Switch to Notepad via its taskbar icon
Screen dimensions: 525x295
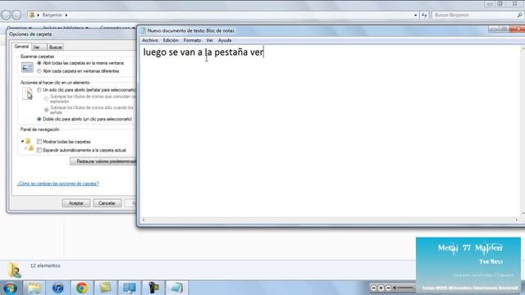click(x=177, y=288)
